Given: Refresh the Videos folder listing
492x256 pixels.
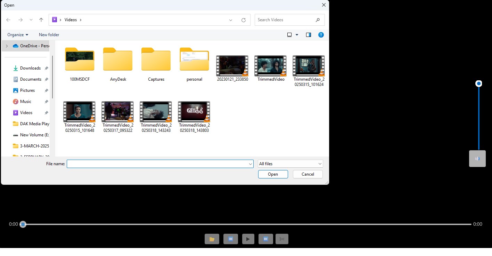Looking at the screenshot, I should 244,20.
